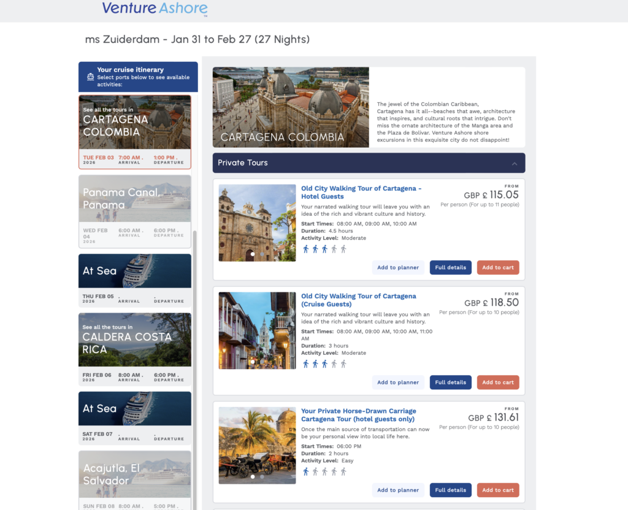Open the Panama Canal, Panama itinerary card
The height and width of the screenshot is (510, 628).
tap(135, 211)
